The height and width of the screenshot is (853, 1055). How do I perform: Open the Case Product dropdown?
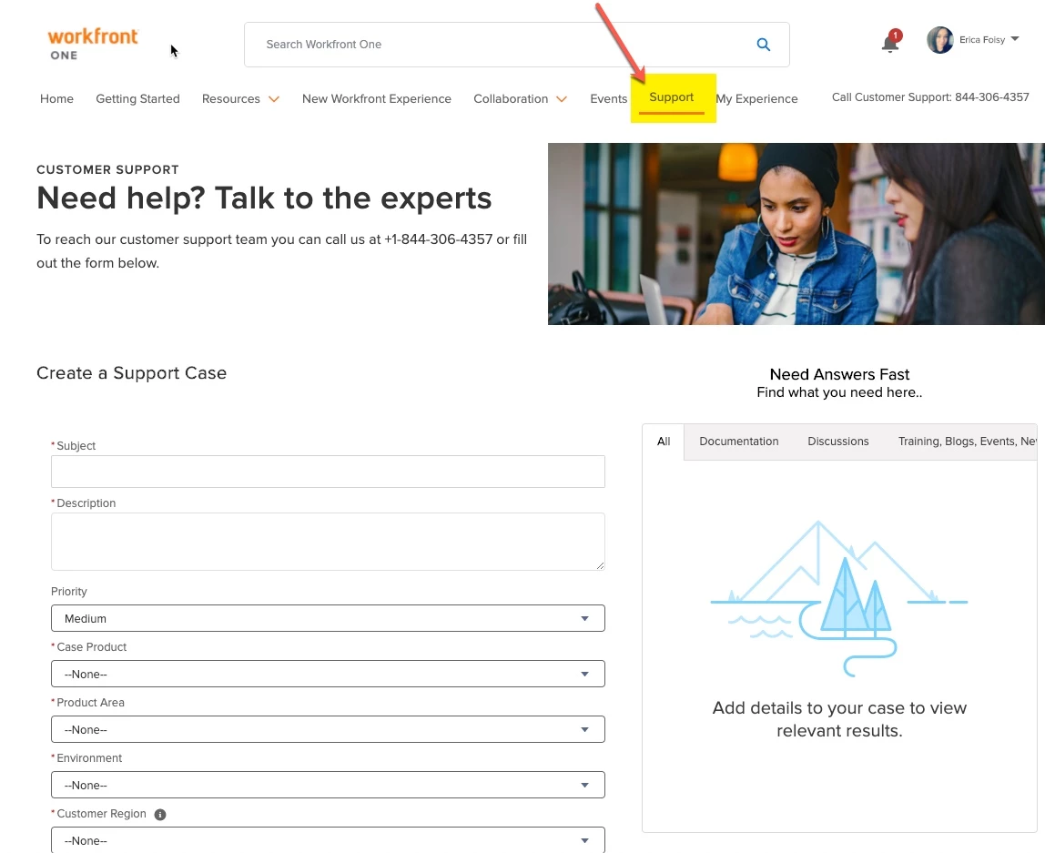[x=328, y=674]
